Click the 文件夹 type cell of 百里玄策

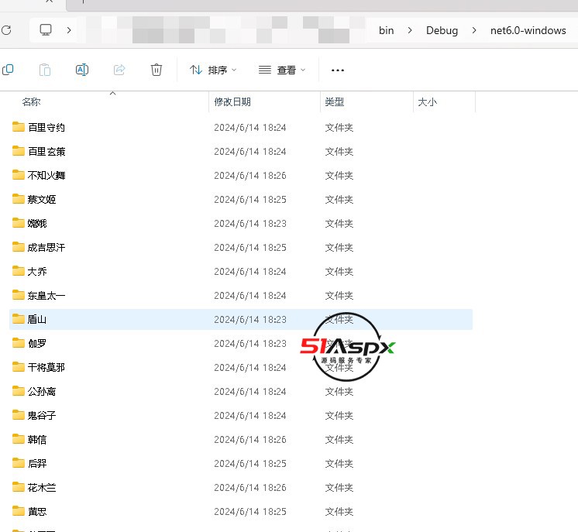(339, 152)
